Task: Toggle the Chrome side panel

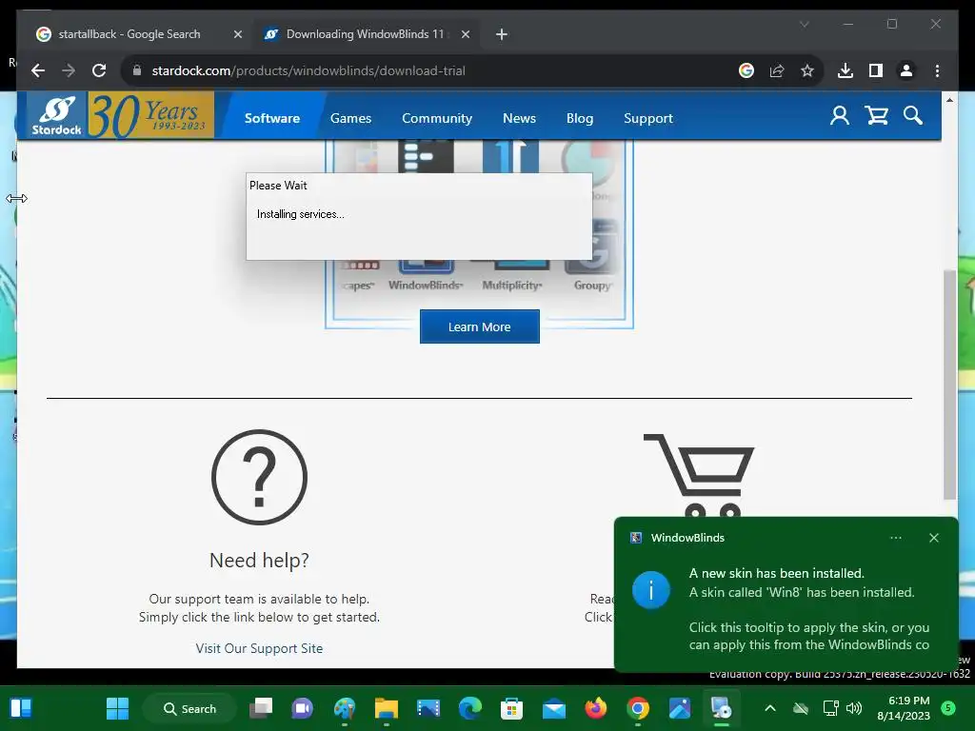Action: coord(876,70)
